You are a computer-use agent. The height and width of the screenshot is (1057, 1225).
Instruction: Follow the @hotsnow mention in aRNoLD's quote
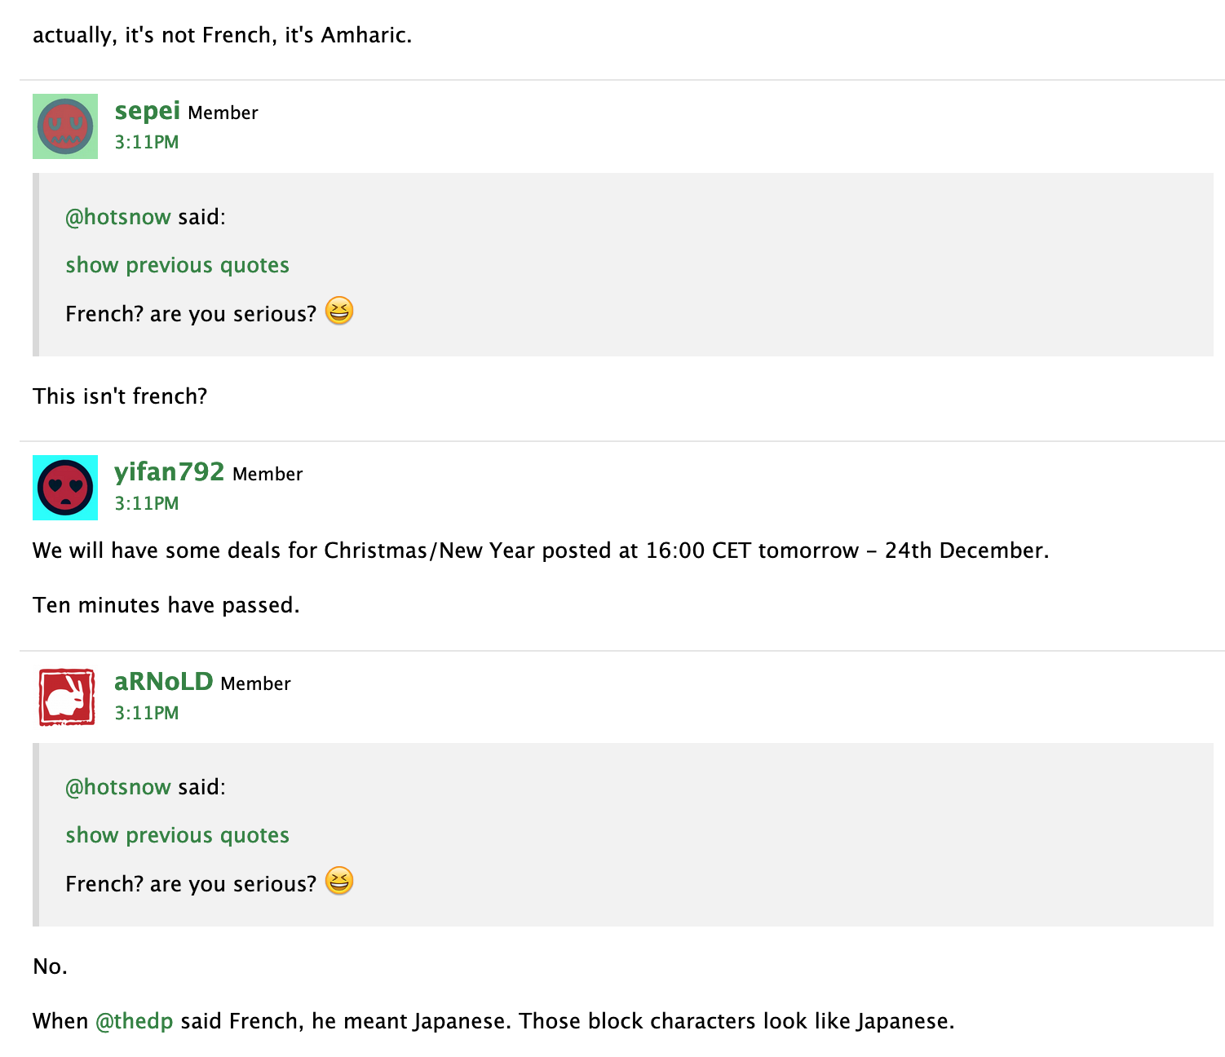pyautogui.click(x=118, y=787)
